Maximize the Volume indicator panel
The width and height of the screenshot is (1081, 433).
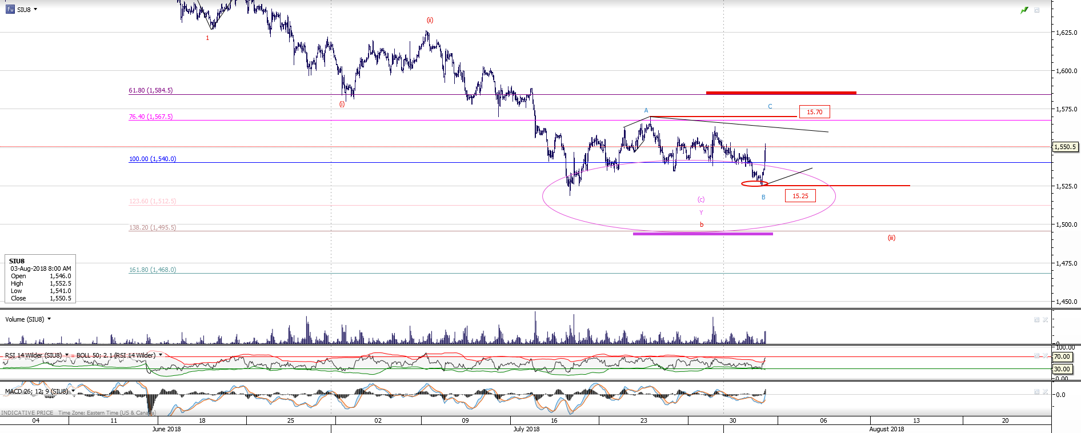tap(1036, 320)
